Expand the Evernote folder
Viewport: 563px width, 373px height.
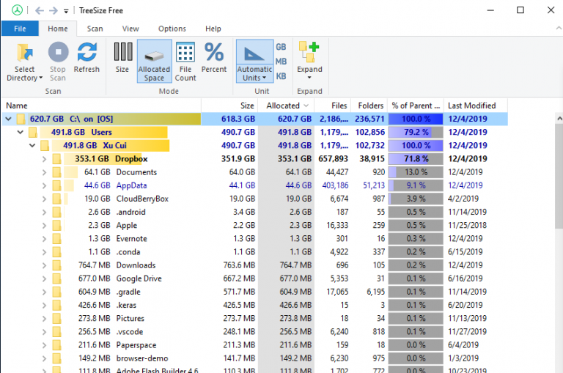pyautogui.click(x=44, y=239)
